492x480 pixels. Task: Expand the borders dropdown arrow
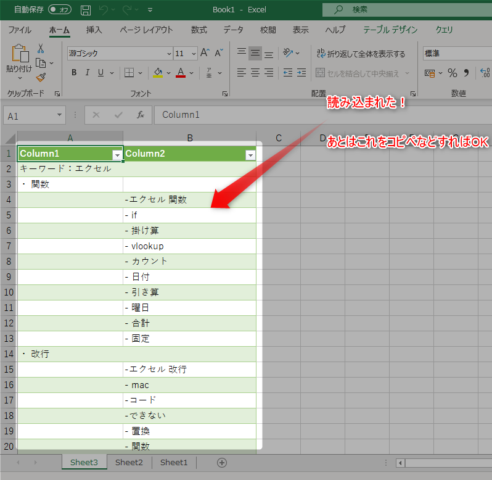140,73
